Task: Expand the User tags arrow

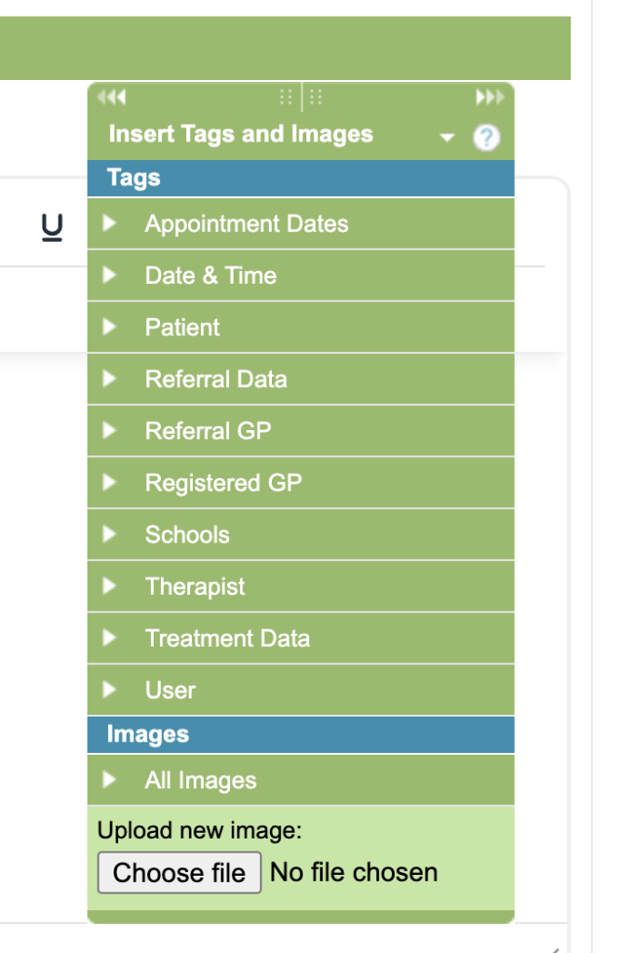Action: [110, 690]
